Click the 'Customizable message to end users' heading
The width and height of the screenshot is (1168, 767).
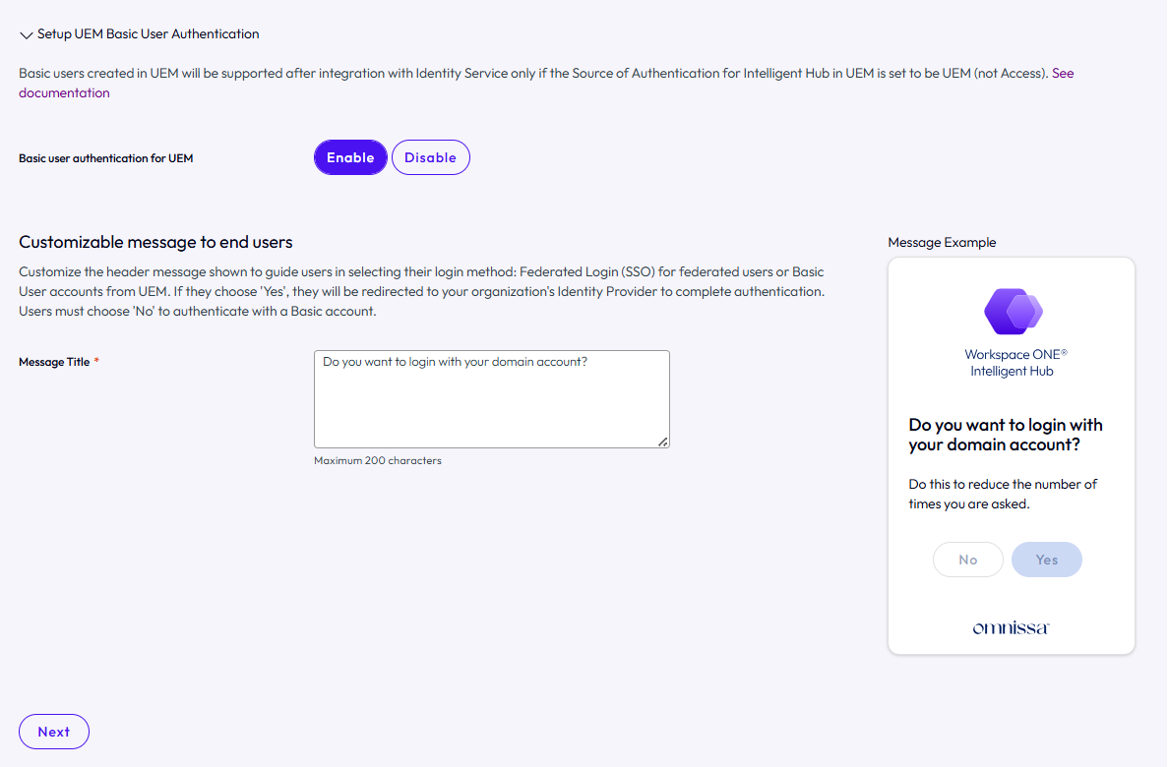[x=155, y=242]
